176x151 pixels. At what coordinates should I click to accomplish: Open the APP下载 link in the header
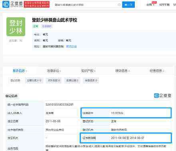pyautogui.click(x=164, y=5)
